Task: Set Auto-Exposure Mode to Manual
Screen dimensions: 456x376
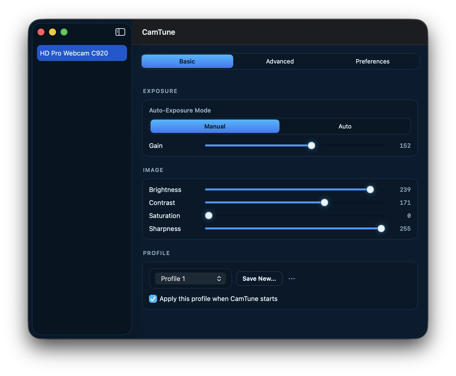Action: (215, 126)
